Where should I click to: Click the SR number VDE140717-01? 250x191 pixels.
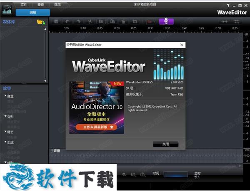pos(174,88)
